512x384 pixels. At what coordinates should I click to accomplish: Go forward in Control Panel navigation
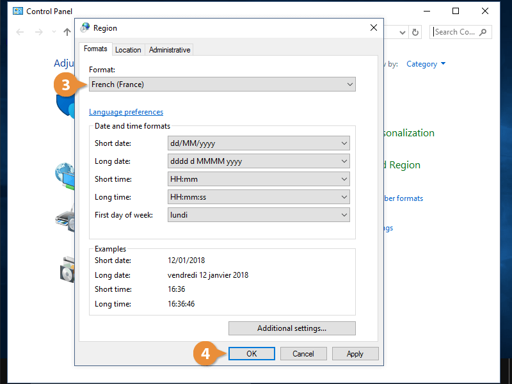pyautogui.click(x=39, y=32)
